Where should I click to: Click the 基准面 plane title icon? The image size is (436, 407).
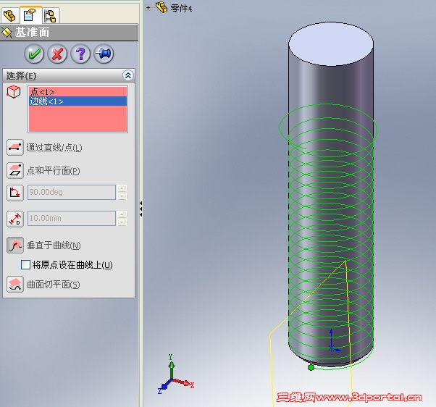[7, 33]
